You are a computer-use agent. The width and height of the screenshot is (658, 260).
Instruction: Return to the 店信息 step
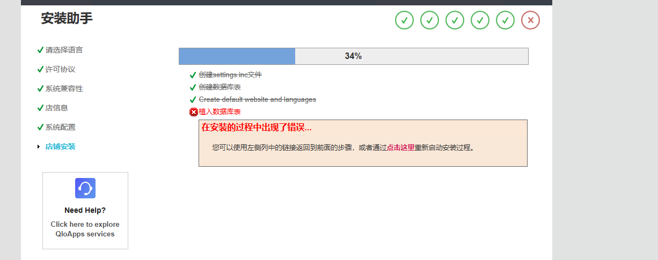point(56,108)
